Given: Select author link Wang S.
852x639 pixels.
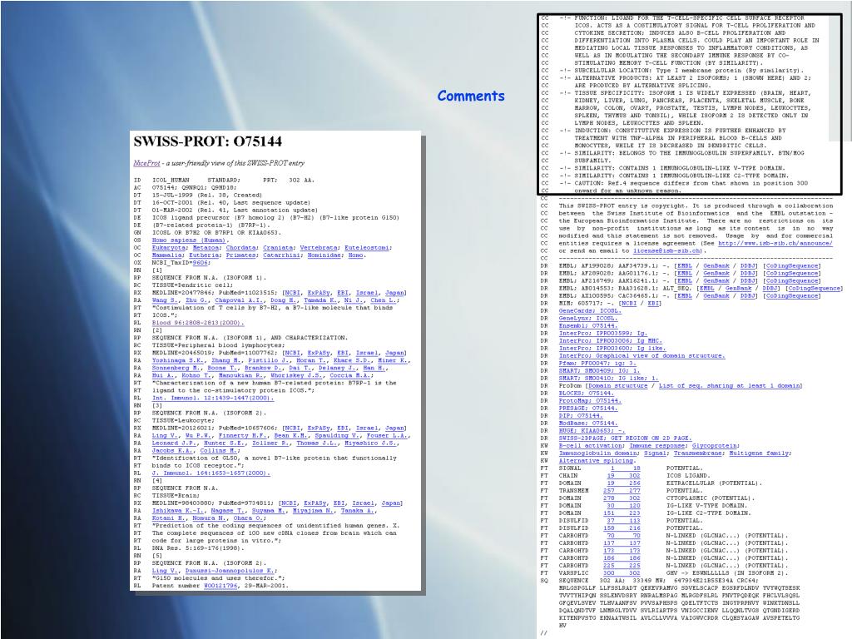Looking at the screenshot, I should click(166, 300).
